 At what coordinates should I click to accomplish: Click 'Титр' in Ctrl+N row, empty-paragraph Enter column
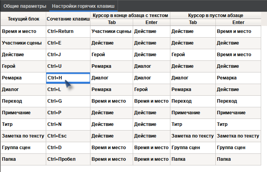238,124
